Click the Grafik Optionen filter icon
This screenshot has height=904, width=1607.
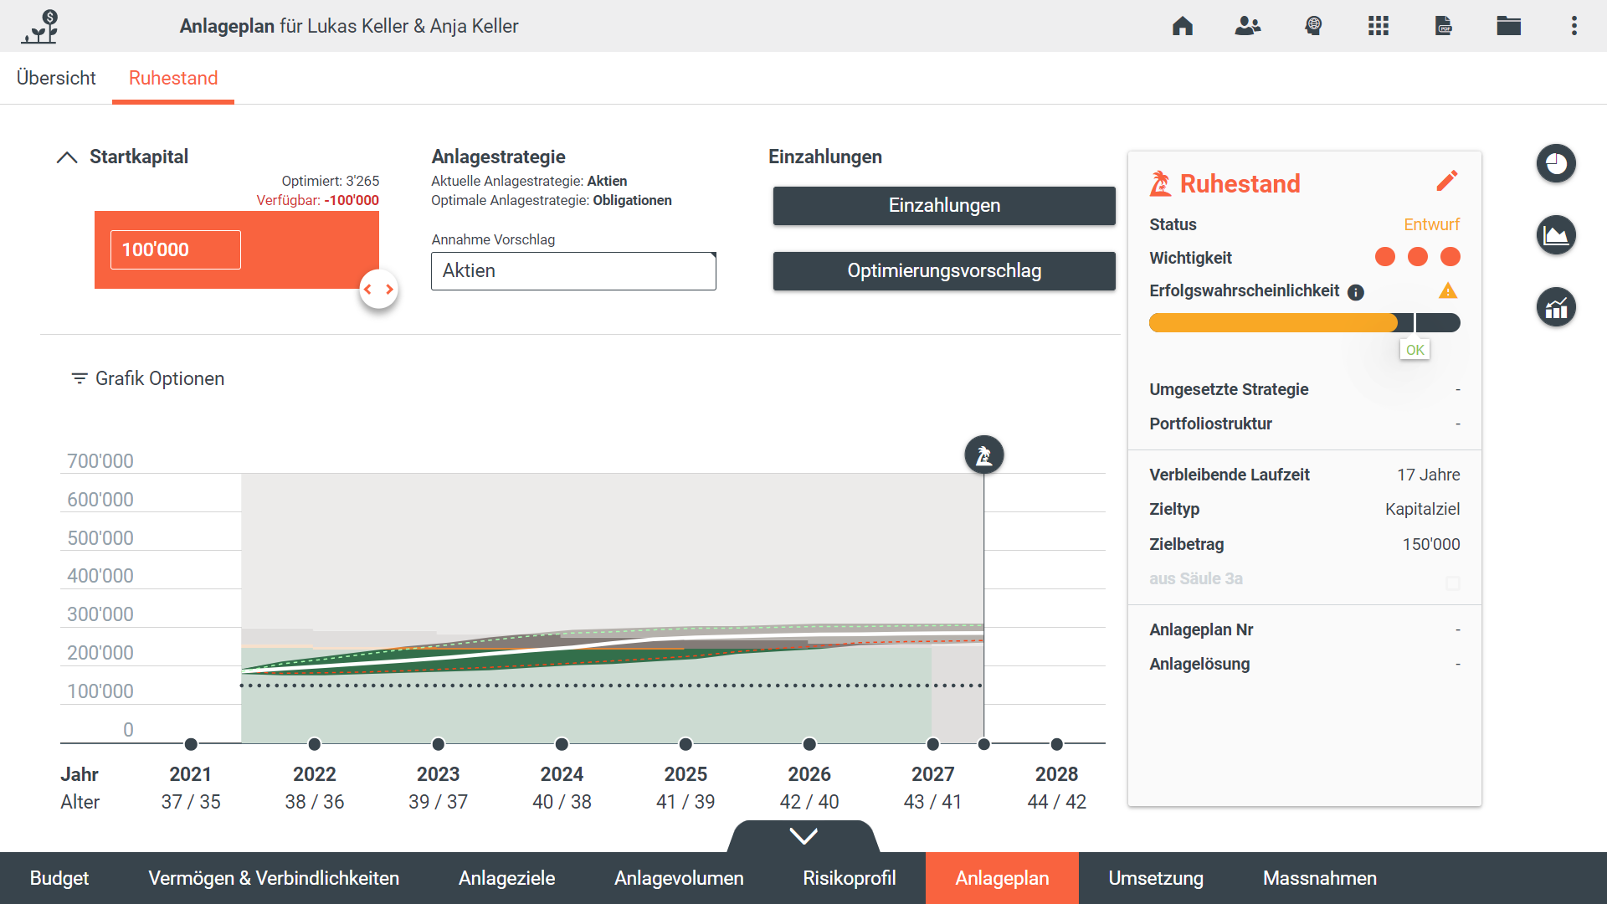coord(80,378)
